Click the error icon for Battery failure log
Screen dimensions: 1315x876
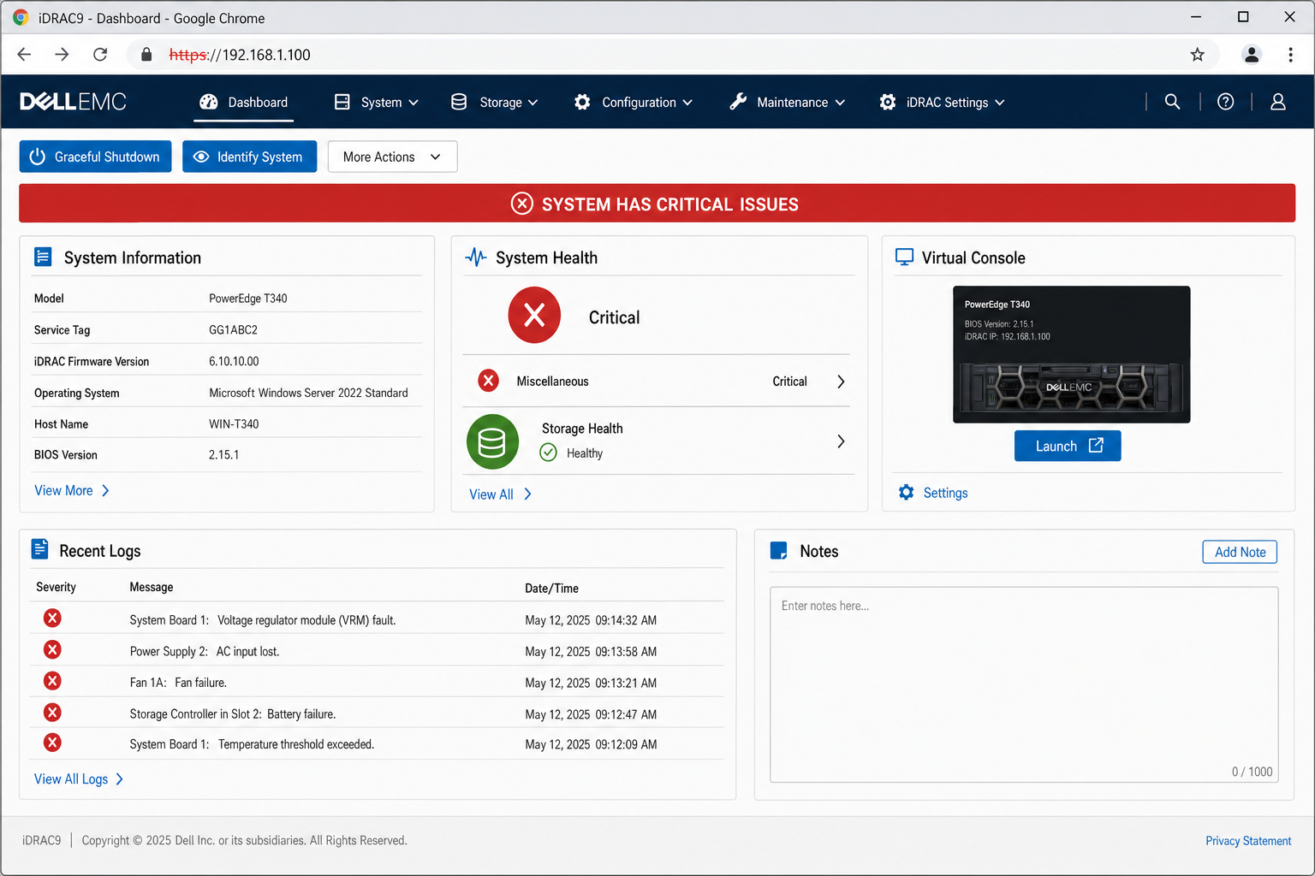point(52,713)
